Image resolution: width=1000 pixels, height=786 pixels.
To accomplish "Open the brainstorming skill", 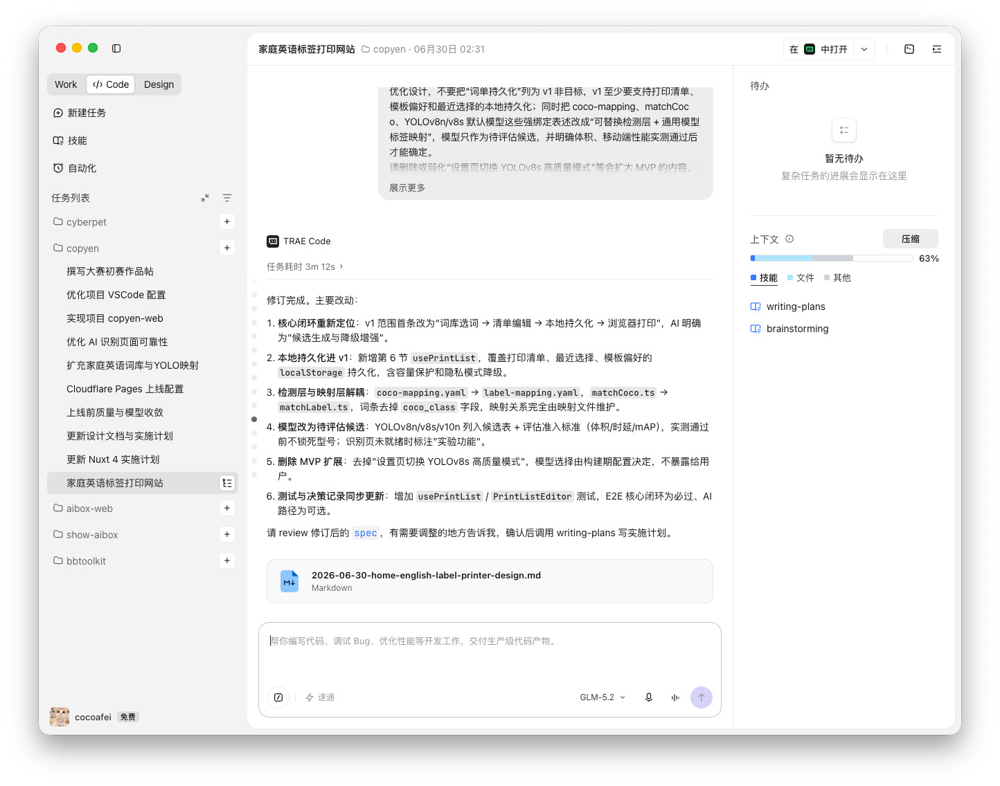I will click(789, 329).
